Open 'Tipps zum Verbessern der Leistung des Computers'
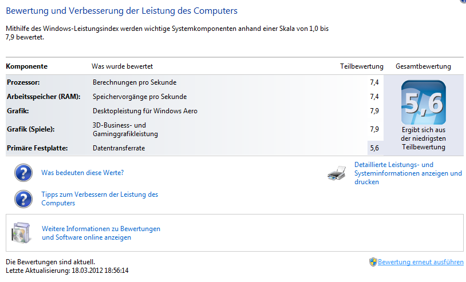The height and width of the screenshot is (282, 466). (x=100, y=199)
